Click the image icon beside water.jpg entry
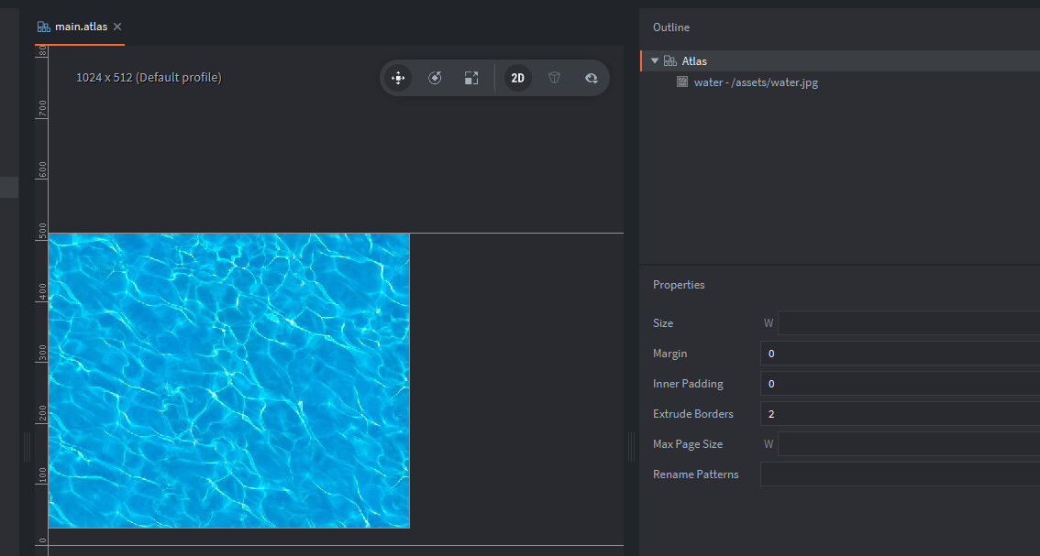1040x556 pixels. (x=682, y=82)
